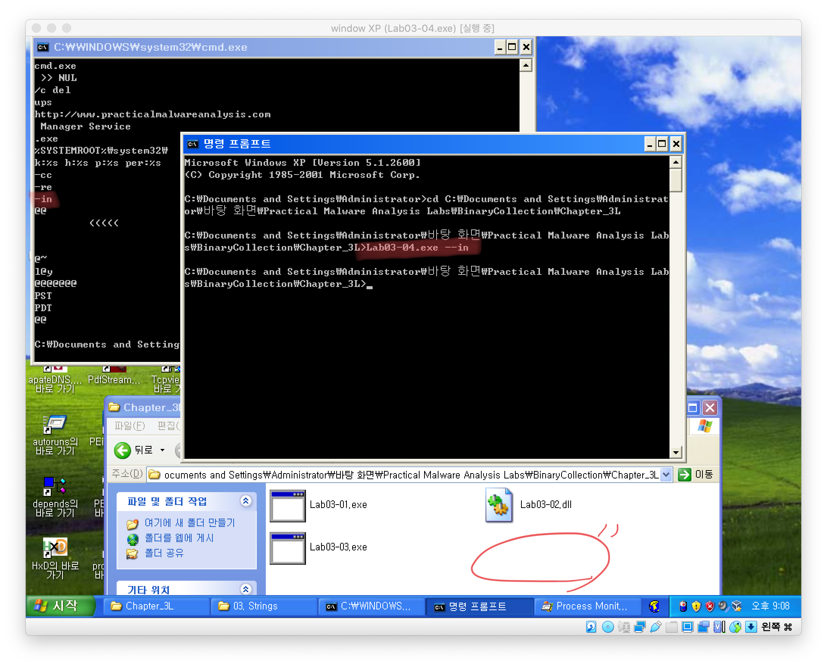This screenshot has height=667, width=827.
Task: Click the VirtualBox display monitor icon
Action: click(688, 627)
